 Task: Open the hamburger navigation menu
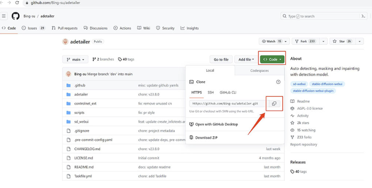tap(4, 16)
